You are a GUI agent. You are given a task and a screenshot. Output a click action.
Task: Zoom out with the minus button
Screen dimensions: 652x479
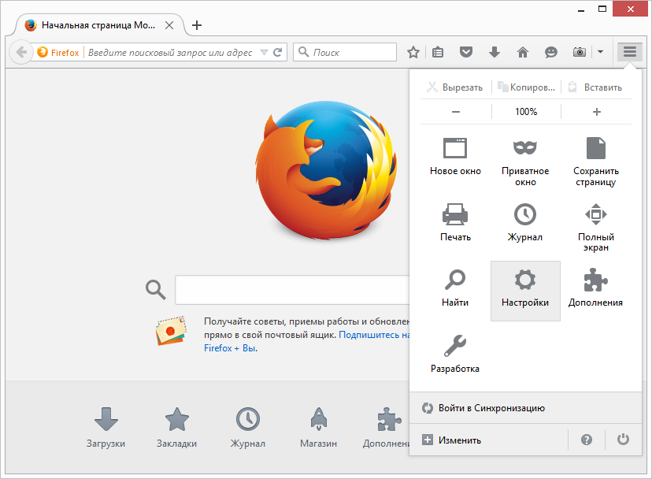[x=456, y=112]
